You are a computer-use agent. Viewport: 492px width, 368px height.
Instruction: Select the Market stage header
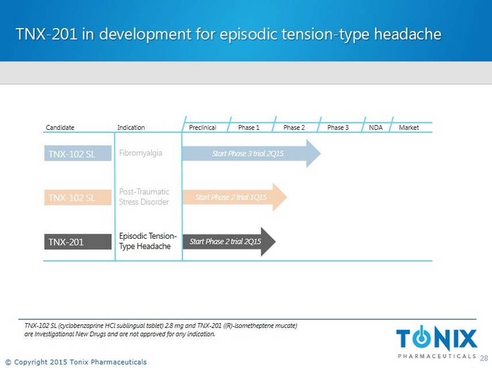coord(409,127)
